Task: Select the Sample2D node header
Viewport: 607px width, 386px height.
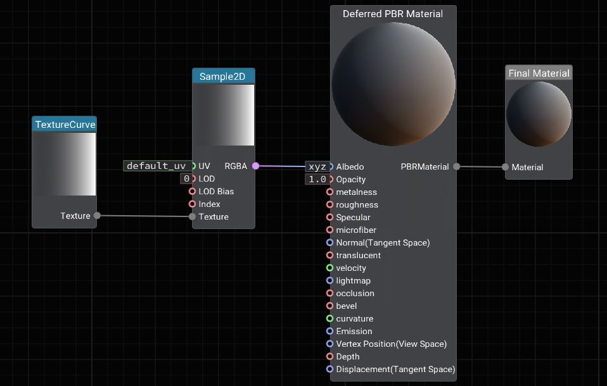Action: 224,77
